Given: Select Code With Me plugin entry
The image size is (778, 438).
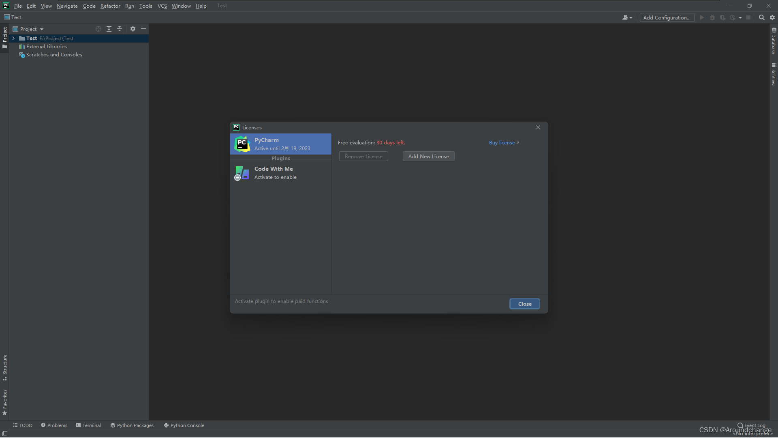Looking at the screenshot, I should click(x=281, y=173).
